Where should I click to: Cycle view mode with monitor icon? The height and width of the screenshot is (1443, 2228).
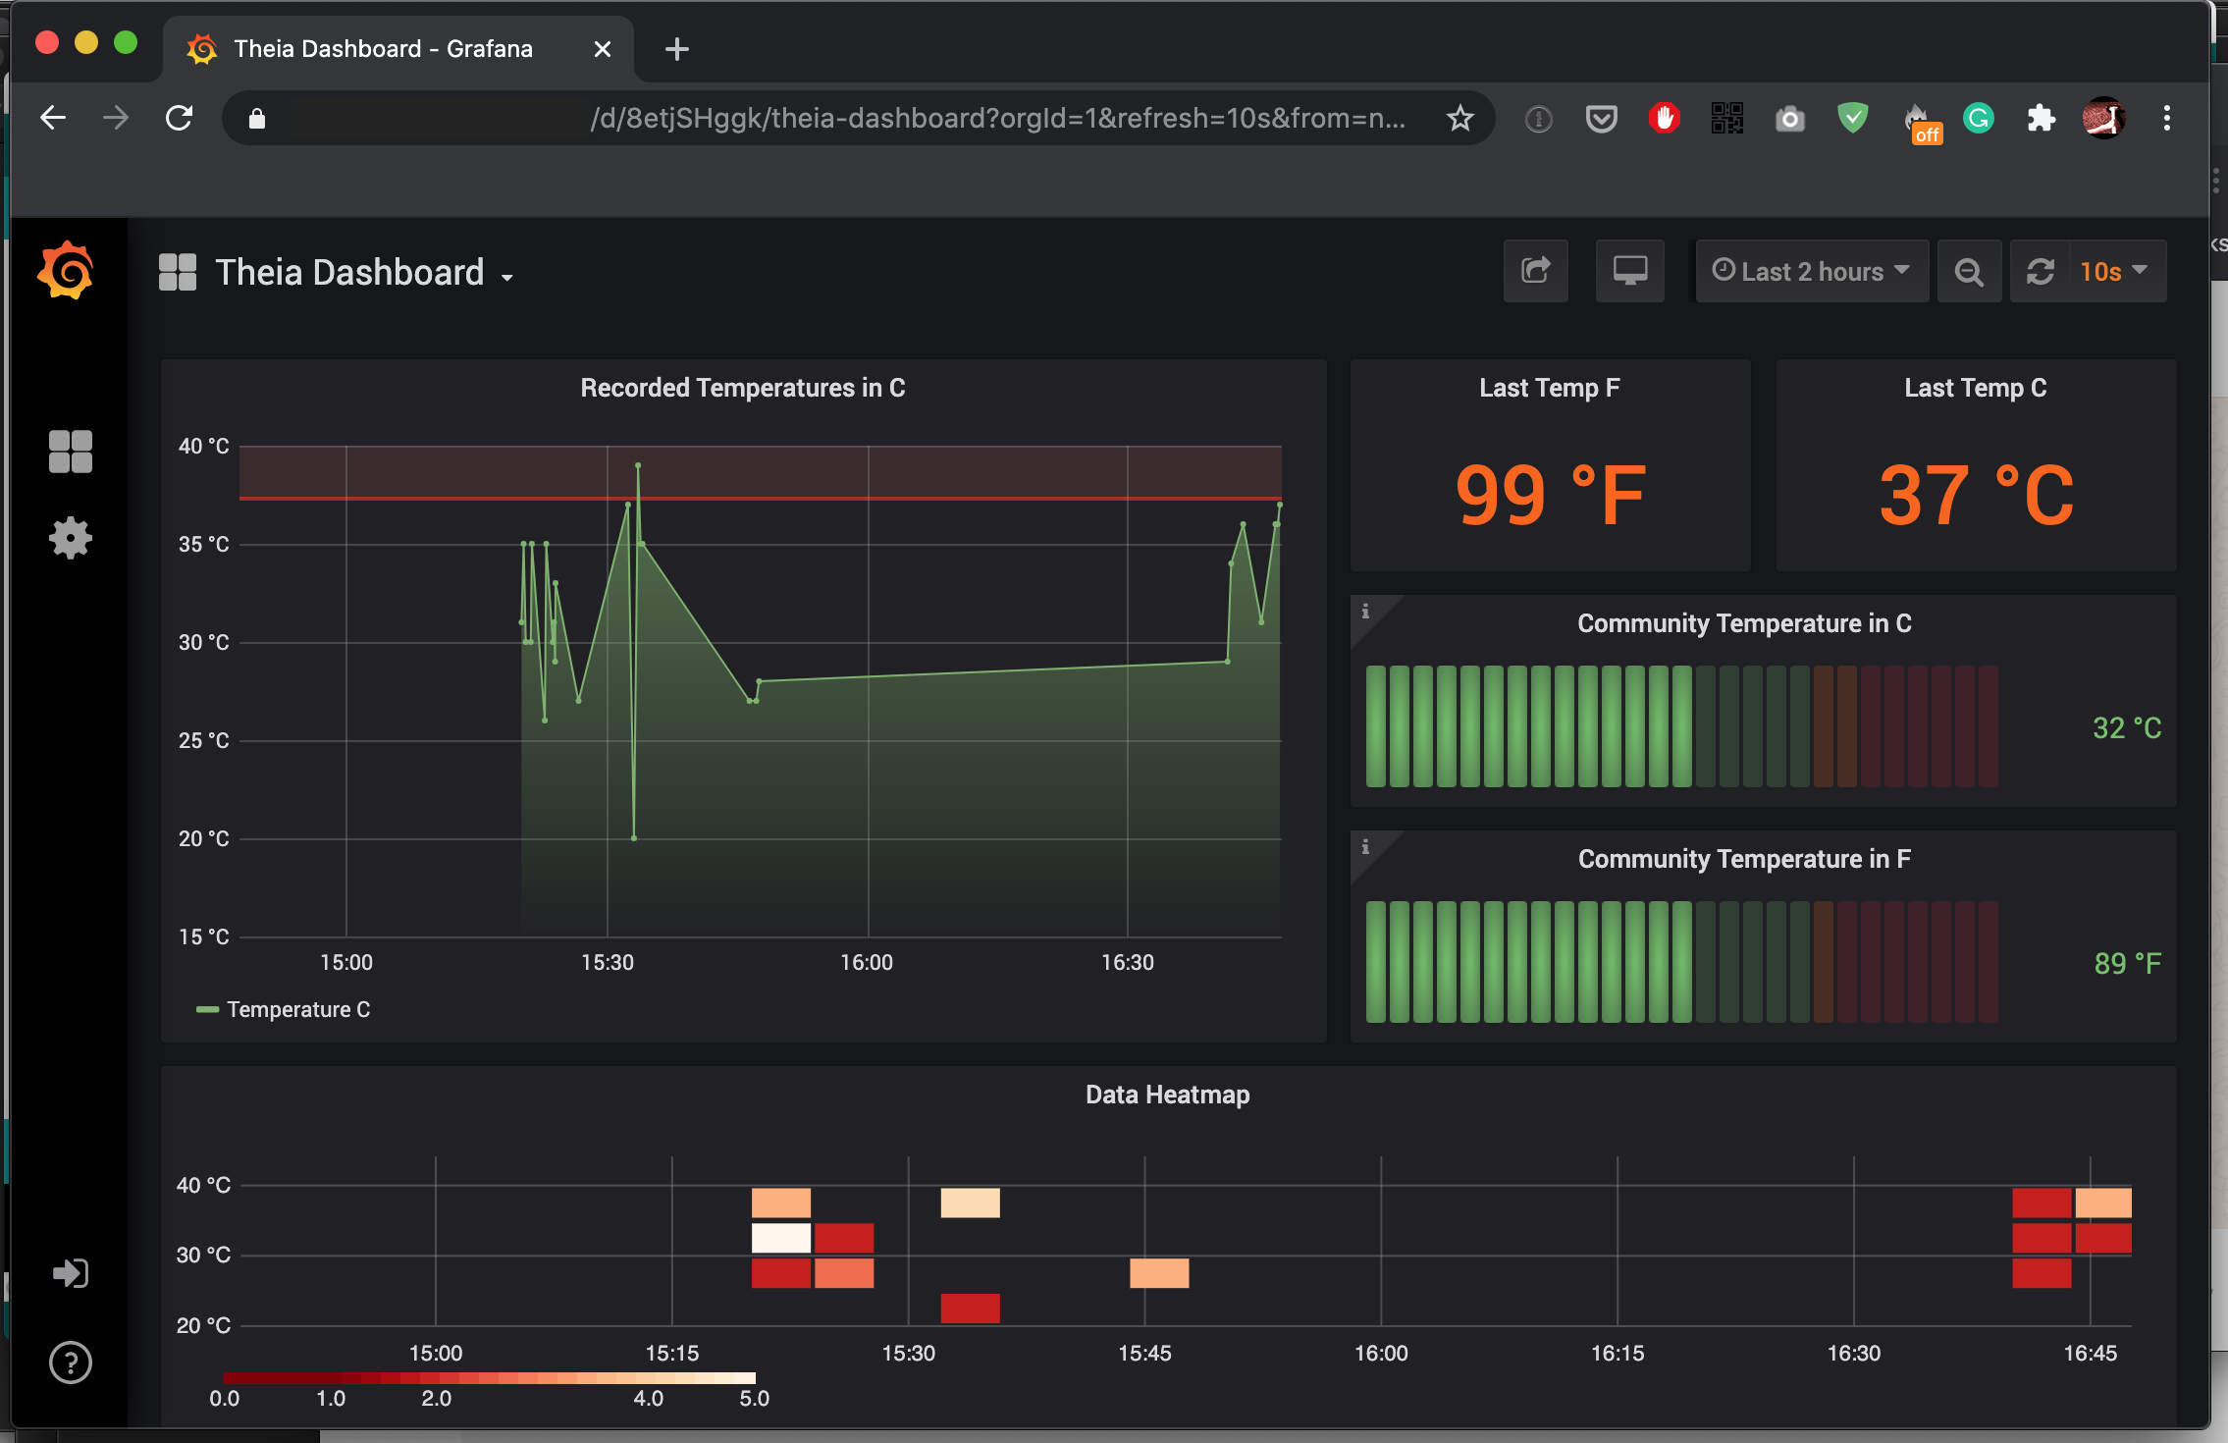coord(1629,271)
